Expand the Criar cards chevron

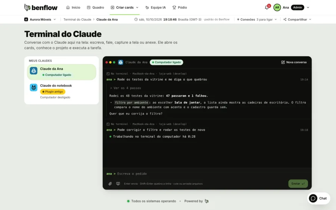pyautogui.click(x=137, y=7)
